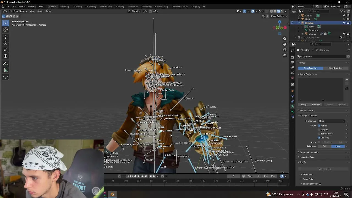The width and height of the screenshot is (352, 198).
Task: Click the Pose Position button
Action: coord(310,68)
